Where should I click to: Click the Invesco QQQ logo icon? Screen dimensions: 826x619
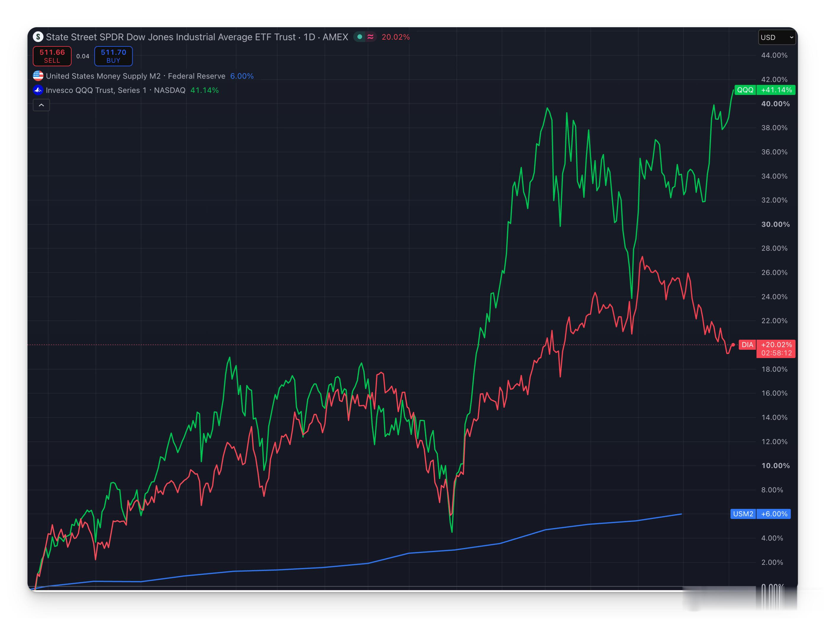click(38, 90)
